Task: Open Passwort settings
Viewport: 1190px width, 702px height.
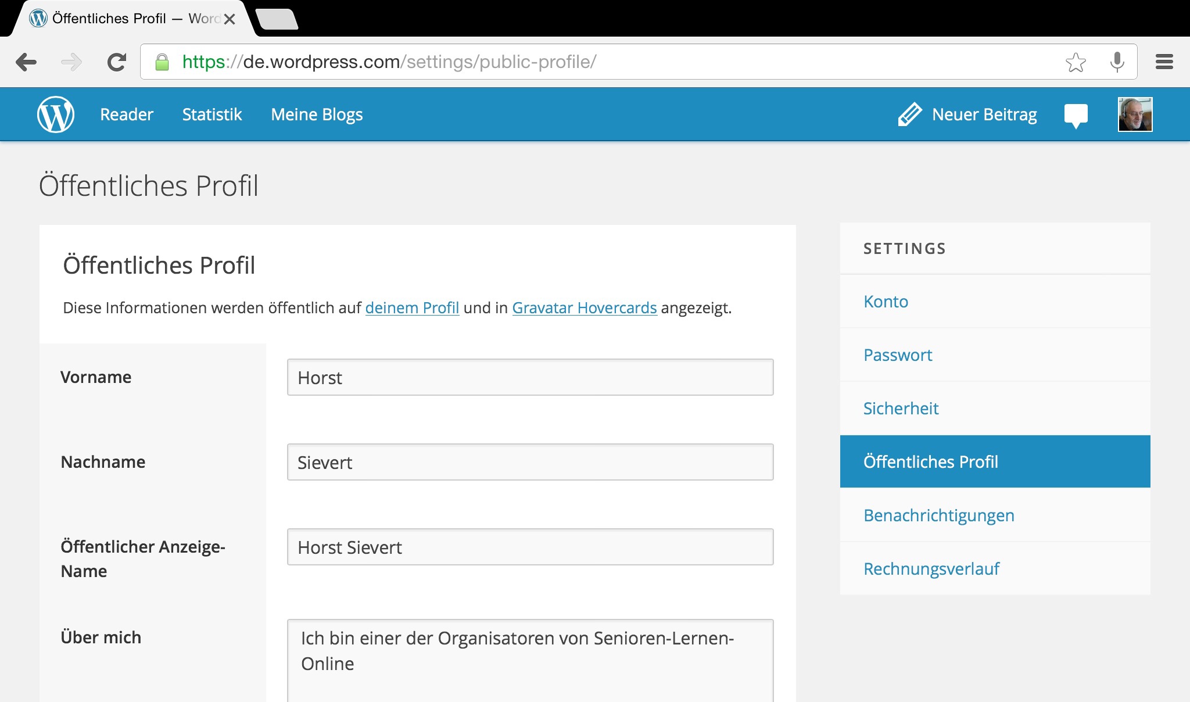Action: (x=898, y=355)
